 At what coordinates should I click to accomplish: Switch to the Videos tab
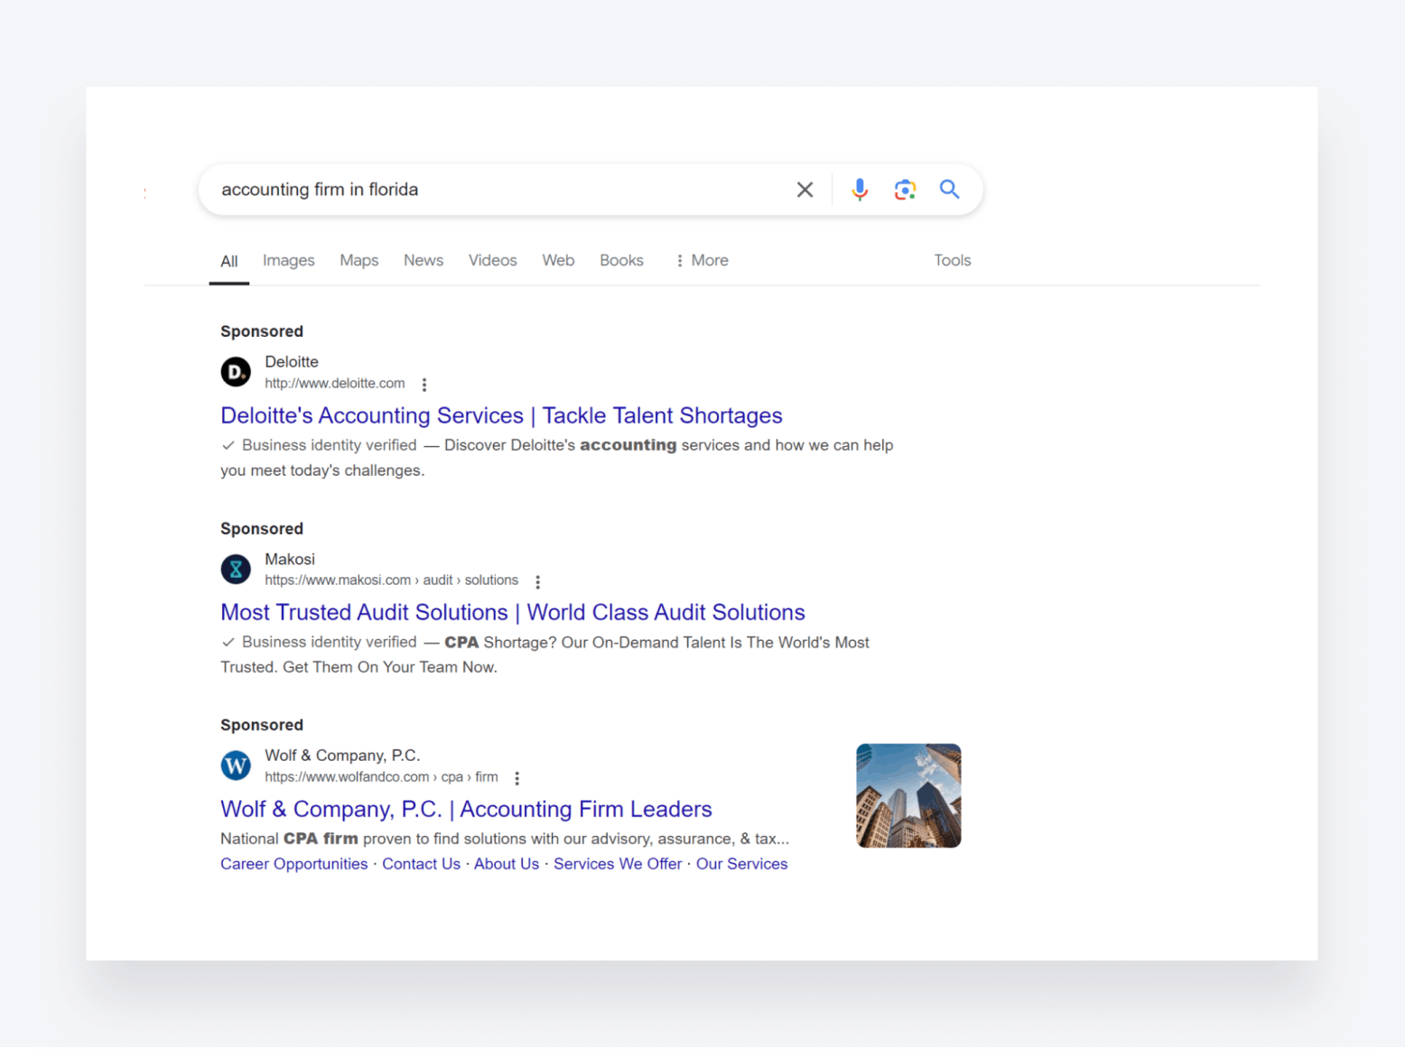[x=493, y=261]
